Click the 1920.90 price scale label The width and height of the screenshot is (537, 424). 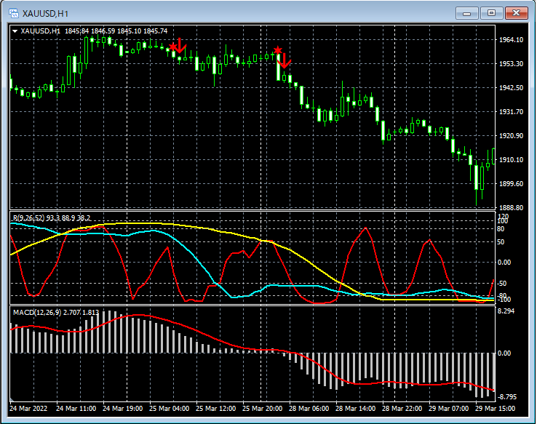coord(511,135)
